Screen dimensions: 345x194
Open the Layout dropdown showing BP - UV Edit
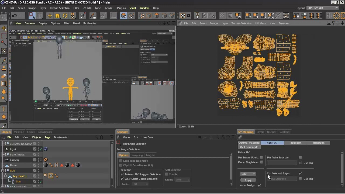coord(322,8)
